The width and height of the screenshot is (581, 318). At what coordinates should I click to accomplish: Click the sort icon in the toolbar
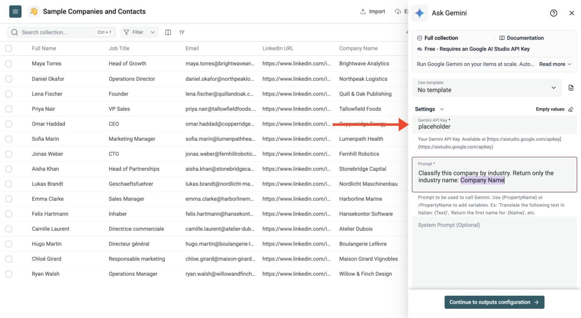[182, 33]
